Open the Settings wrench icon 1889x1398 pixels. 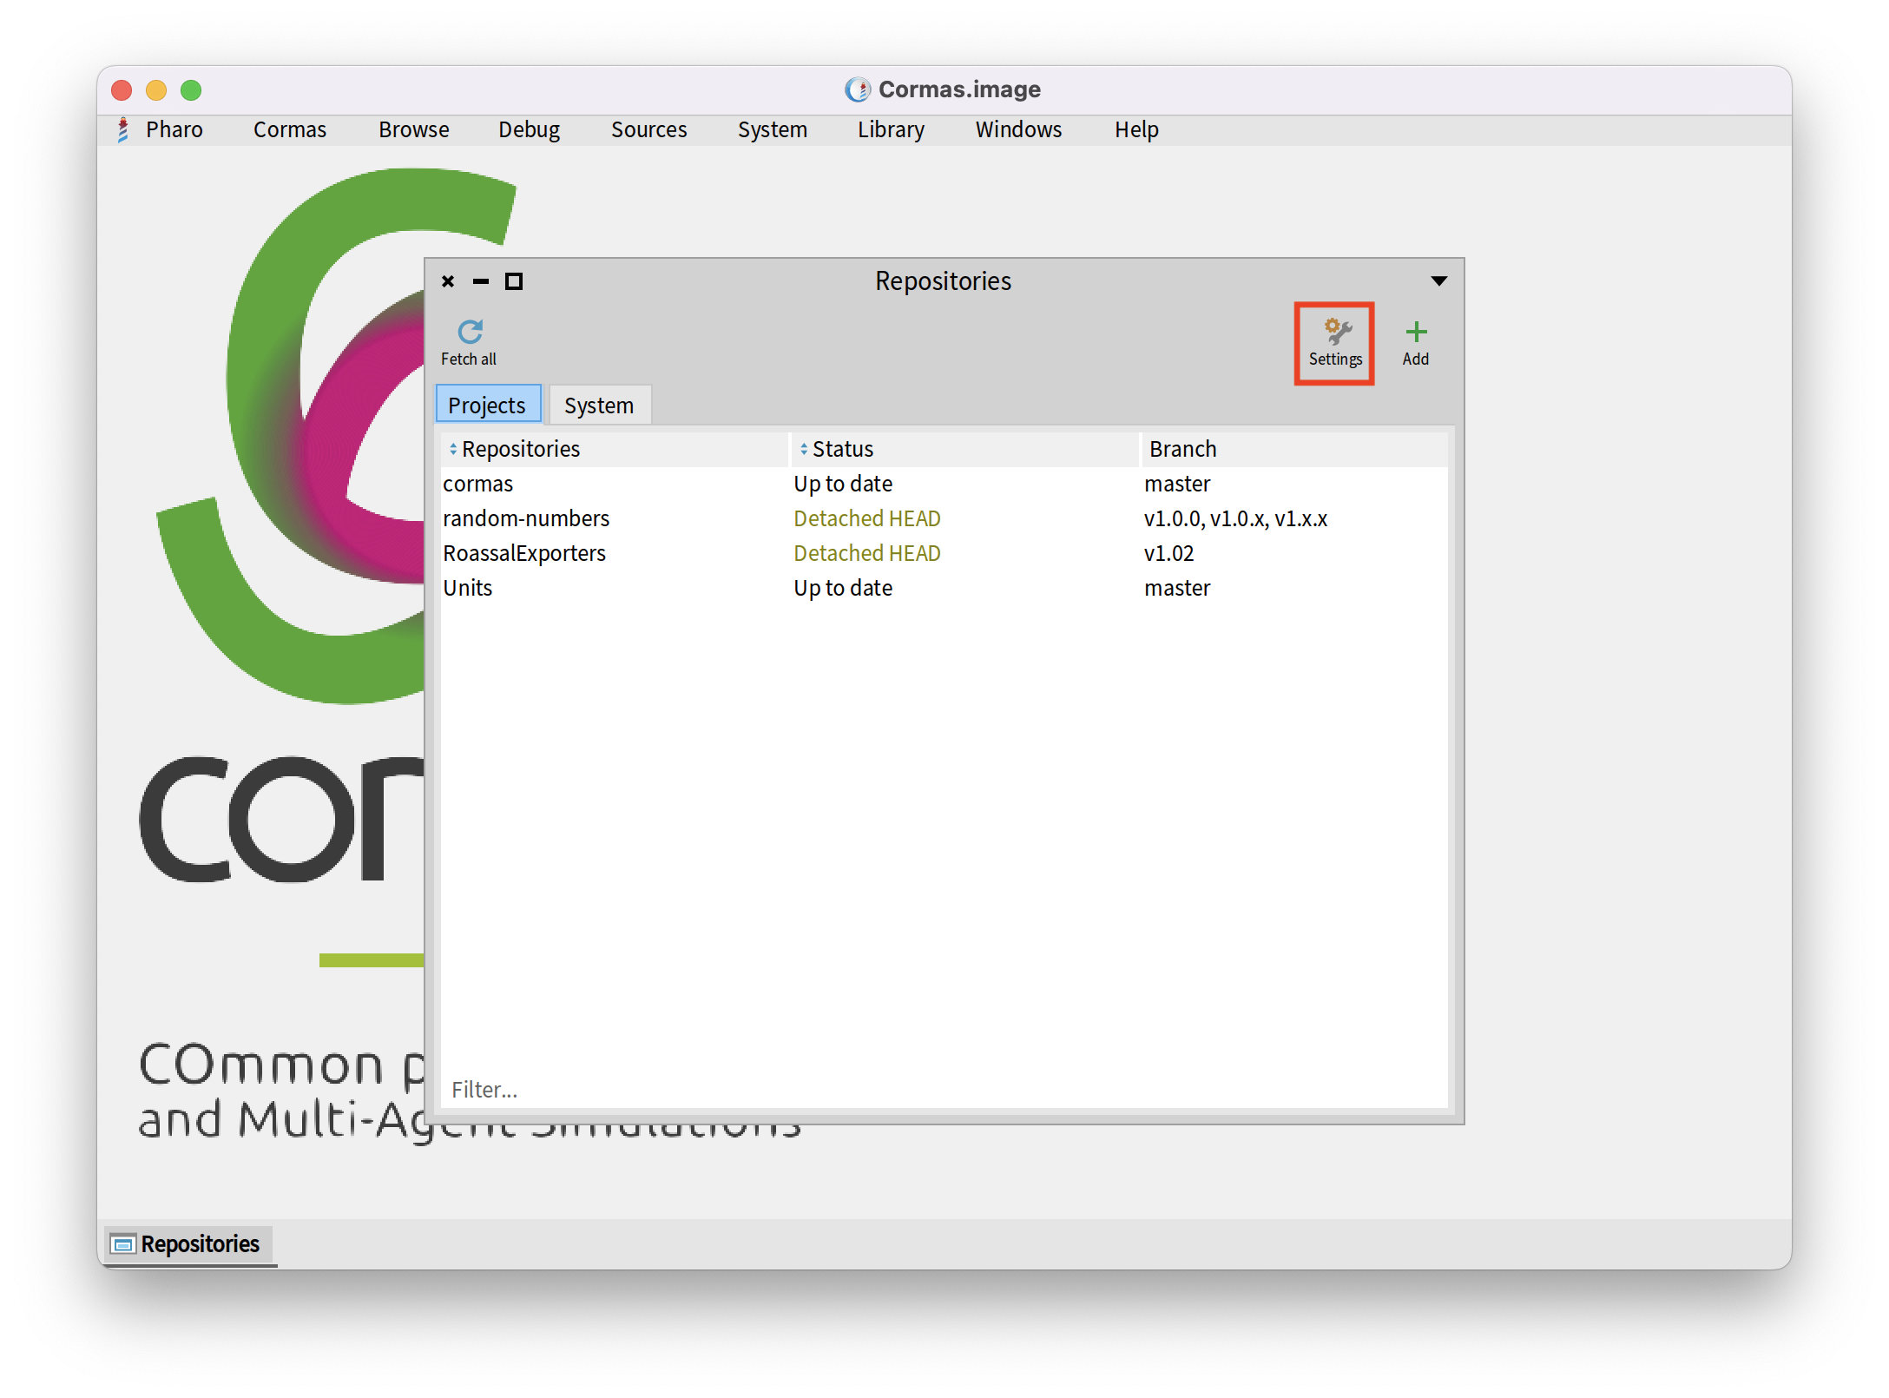coord(1336,332)
